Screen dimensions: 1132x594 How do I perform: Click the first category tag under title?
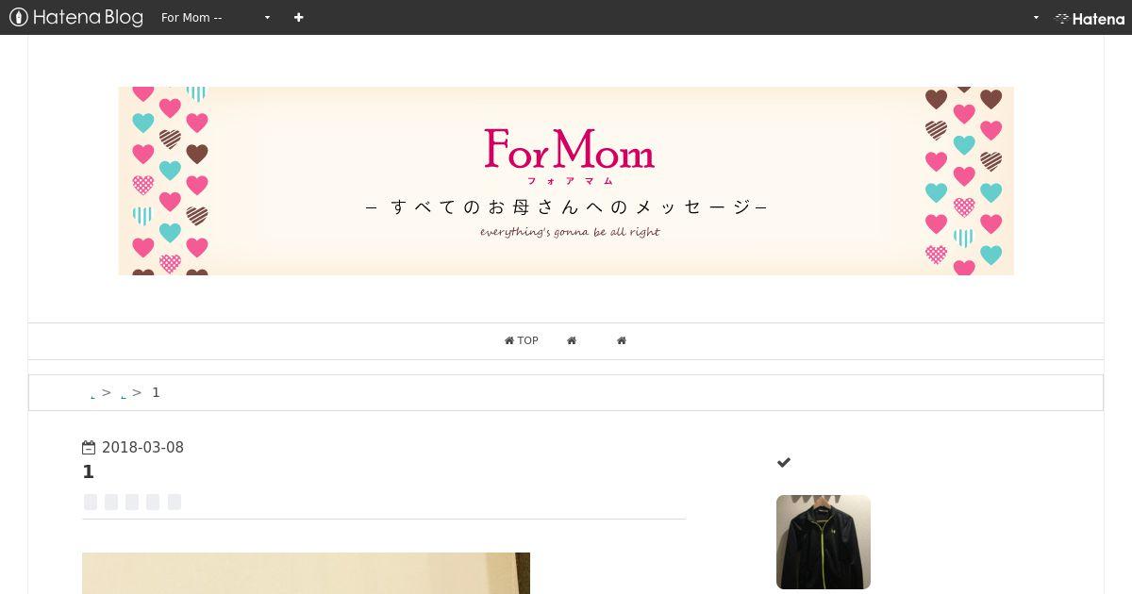pyautogui.click(x=91, y=502)
